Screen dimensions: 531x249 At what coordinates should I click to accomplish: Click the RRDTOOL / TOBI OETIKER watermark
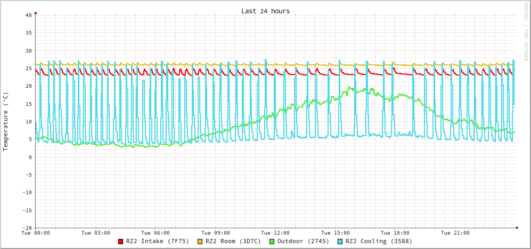click(525, 32)
